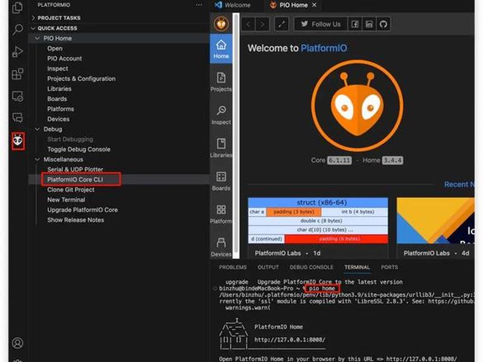Open Projects in PIO Home sidebar
Image resolution: width=483 pixels, height=362 pixels.
click(221, 82)
